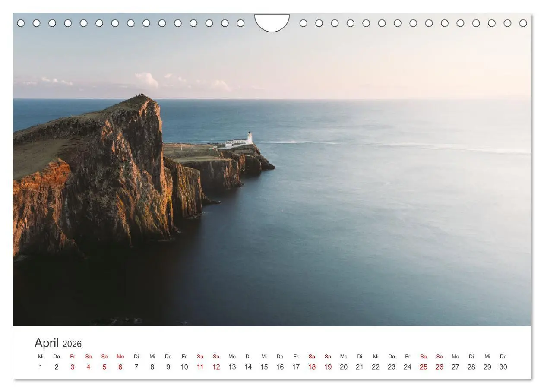Click the 'Do' label above day 30
544x392 pixels.
pos(503,357)
